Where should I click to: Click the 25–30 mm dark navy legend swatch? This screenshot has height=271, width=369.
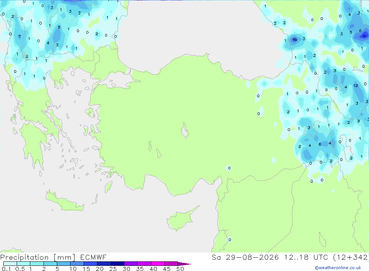coord(117,264)
